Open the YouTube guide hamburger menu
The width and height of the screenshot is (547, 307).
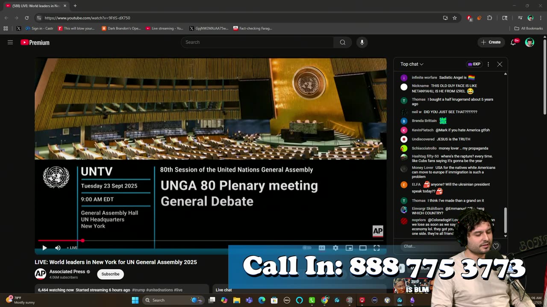[x=10, y=42]
